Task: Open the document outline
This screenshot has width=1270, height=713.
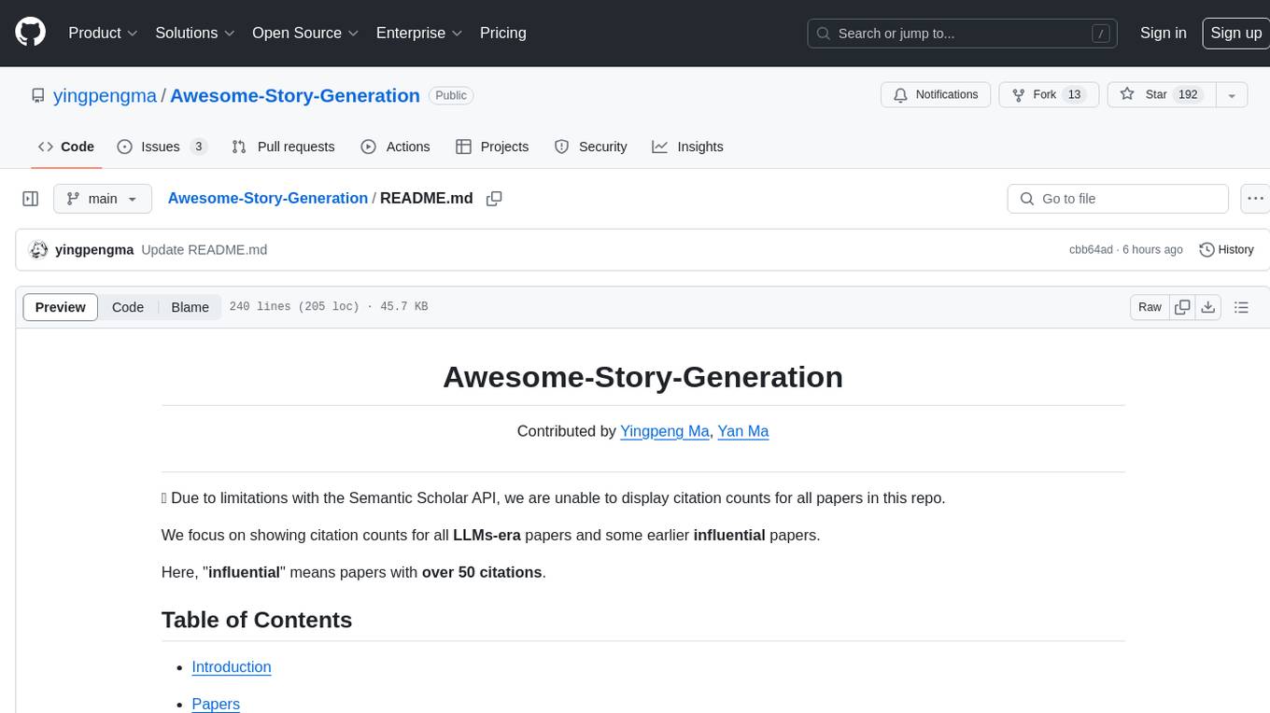Action: point(1241,307)
